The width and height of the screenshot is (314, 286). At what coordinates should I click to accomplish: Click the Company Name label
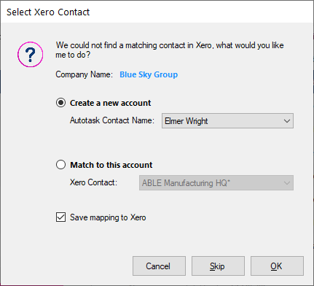point(85,74)
